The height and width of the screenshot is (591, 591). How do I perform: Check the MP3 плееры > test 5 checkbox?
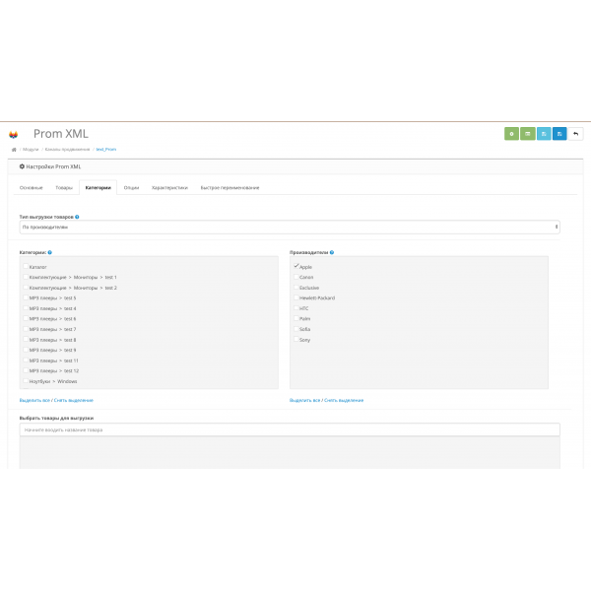click(26, 297)
